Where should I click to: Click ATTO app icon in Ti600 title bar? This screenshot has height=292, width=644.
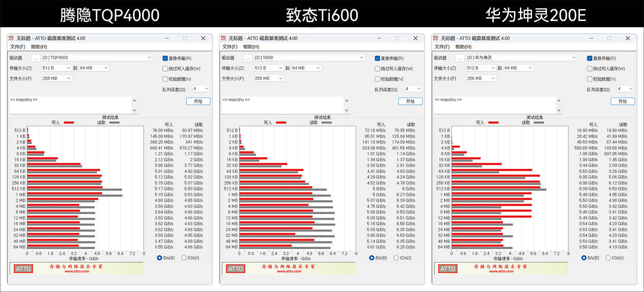coord(224,38)
